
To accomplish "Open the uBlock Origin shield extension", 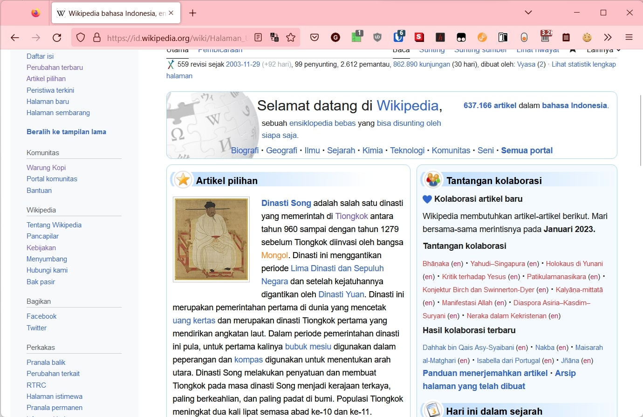I will coord(377,37).
